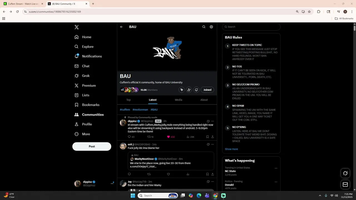Image resolution: width=356 pixels, height=200 pixels.
Task: Click into the Search field
Action: (251, 27)
